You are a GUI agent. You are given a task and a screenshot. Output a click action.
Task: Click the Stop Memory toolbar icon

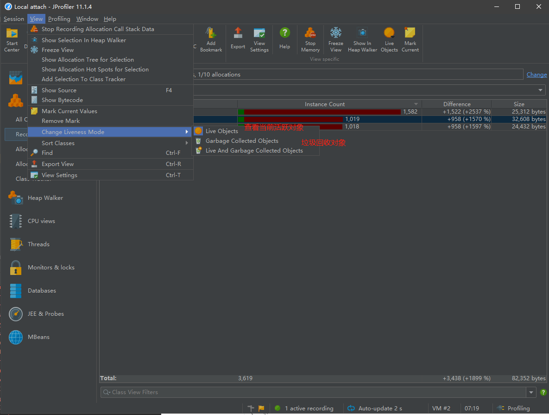coord(310,39)
